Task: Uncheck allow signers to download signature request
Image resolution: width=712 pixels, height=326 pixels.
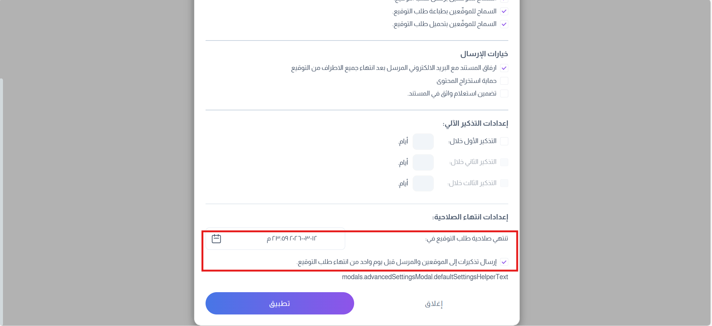Action: tap(504, 24)
